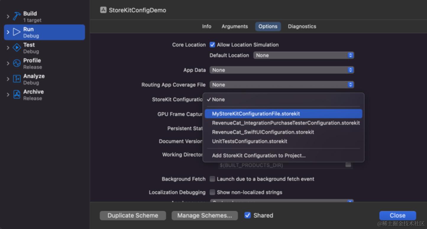Click the Profile waveform icon
The width and height of the screenshot is (427, 229).
point(17,63)
